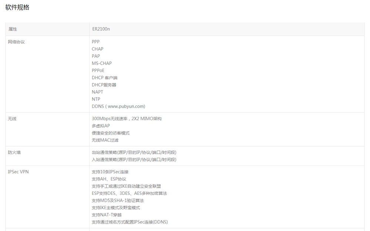Image resolution: width=370 pixels, height=231 pixels.
Task: Select the NTP entry
Action: 96,99
